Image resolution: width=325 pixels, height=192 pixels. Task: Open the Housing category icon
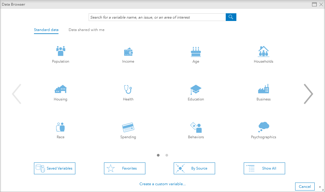click(x=61, y=89)
